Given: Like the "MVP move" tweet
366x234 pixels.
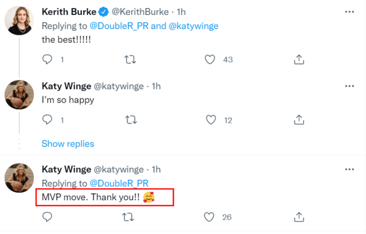Looking at the screenshot, I should pyautogui.click(x=211, y=217).
